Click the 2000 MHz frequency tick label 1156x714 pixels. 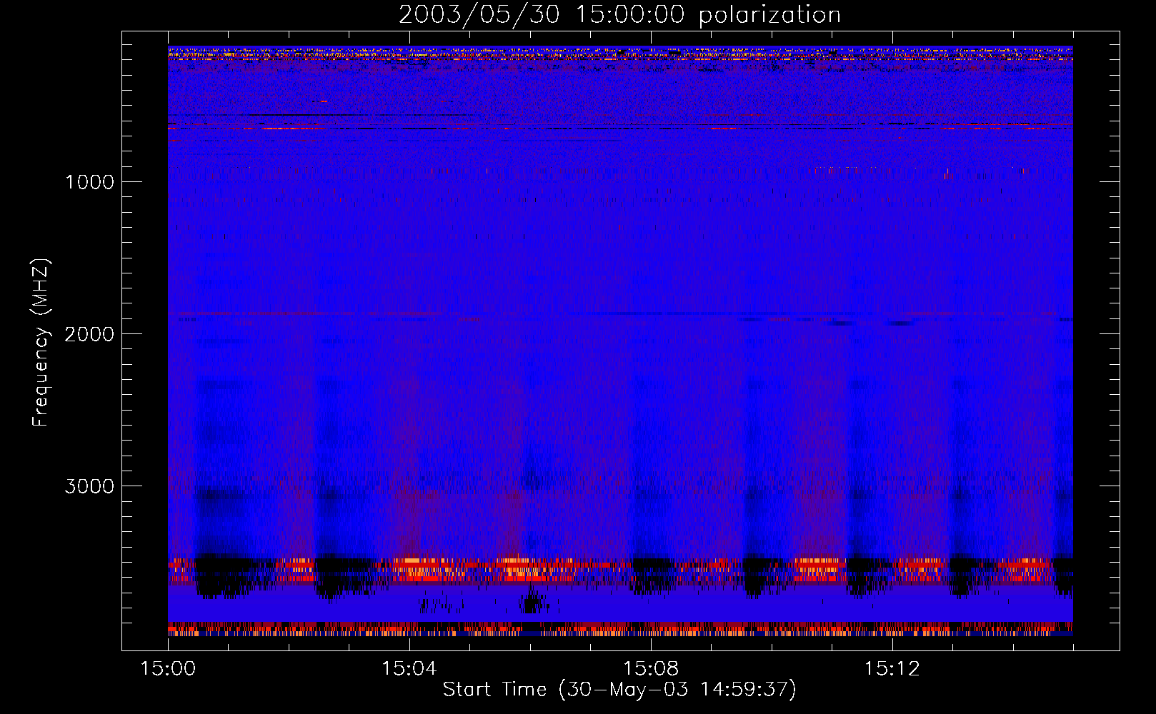click(x=89, y=334)
